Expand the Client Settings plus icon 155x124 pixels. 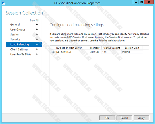coord(37,49)
